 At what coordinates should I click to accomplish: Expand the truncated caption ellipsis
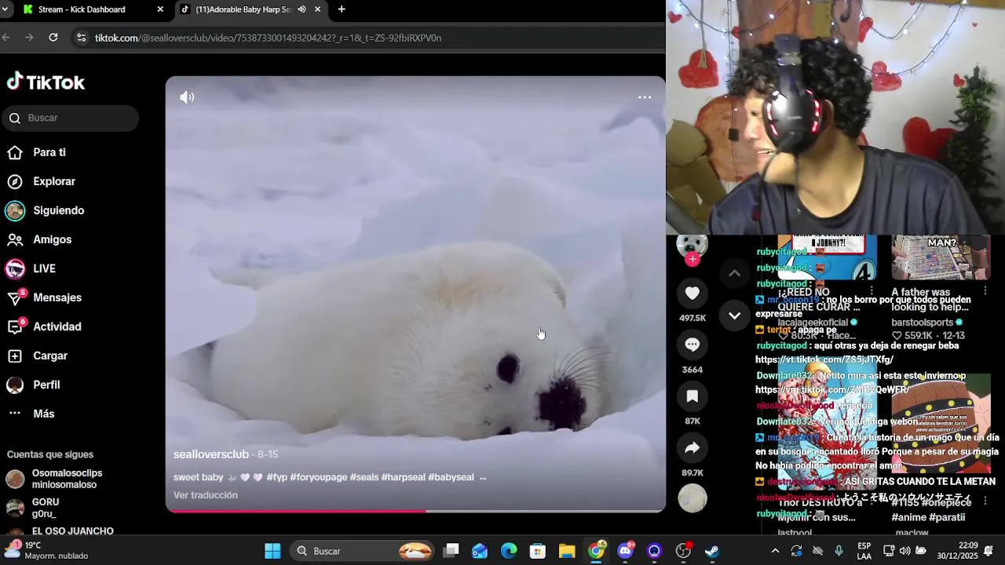[483, 477]
